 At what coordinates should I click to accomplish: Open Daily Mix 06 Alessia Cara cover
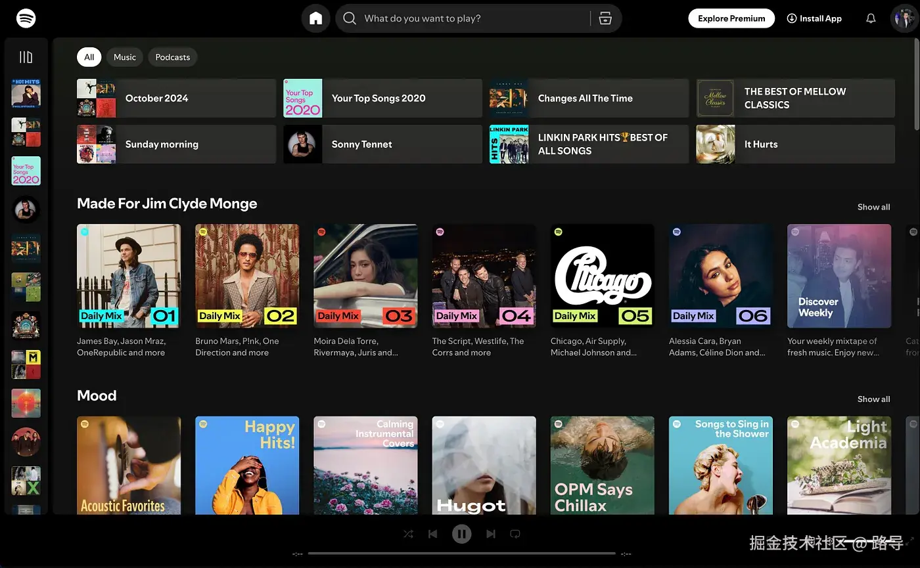(721, 276)
